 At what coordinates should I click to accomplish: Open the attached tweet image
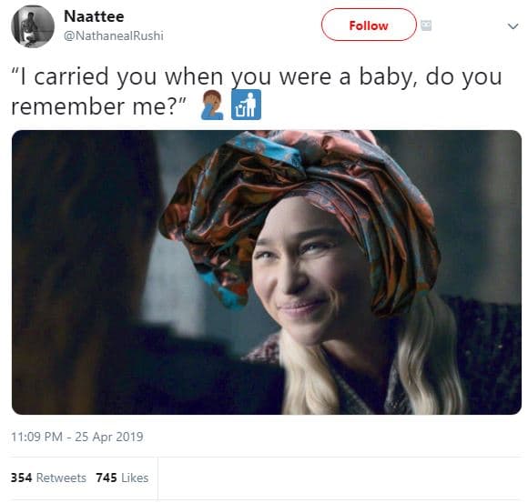[267, 272]
